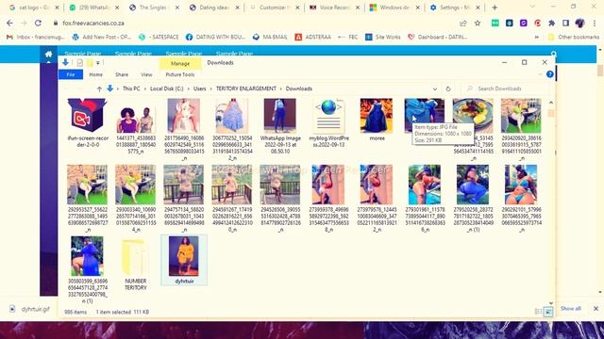This screenshot has width=604, height=339.
Task: Switch to the WhatsApp browser tab
Action: tap(93, 8)
